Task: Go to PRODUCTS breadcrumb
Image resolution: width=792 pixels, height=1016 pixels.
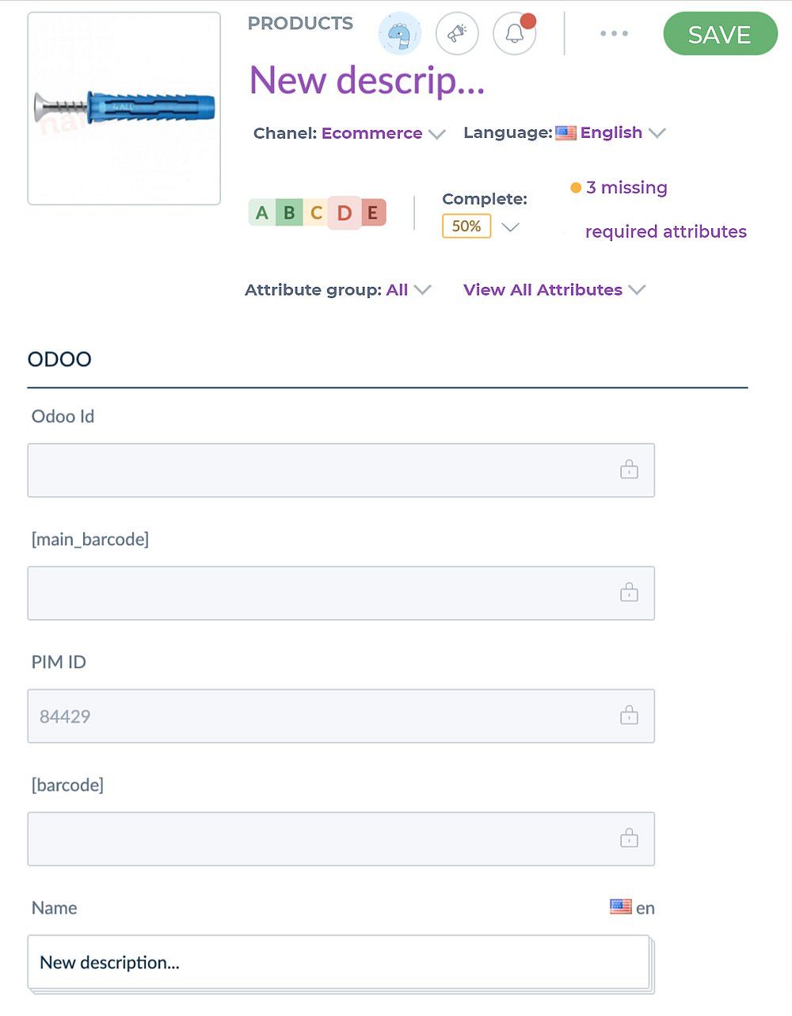Action: [300, 23]
